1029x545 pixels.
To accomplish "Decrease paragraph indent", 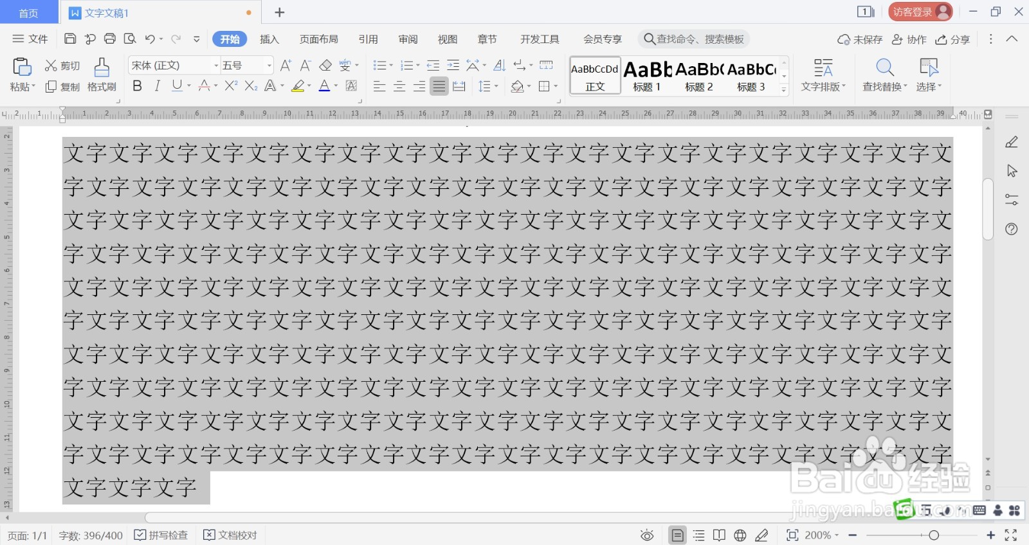I will click(433, 66).
